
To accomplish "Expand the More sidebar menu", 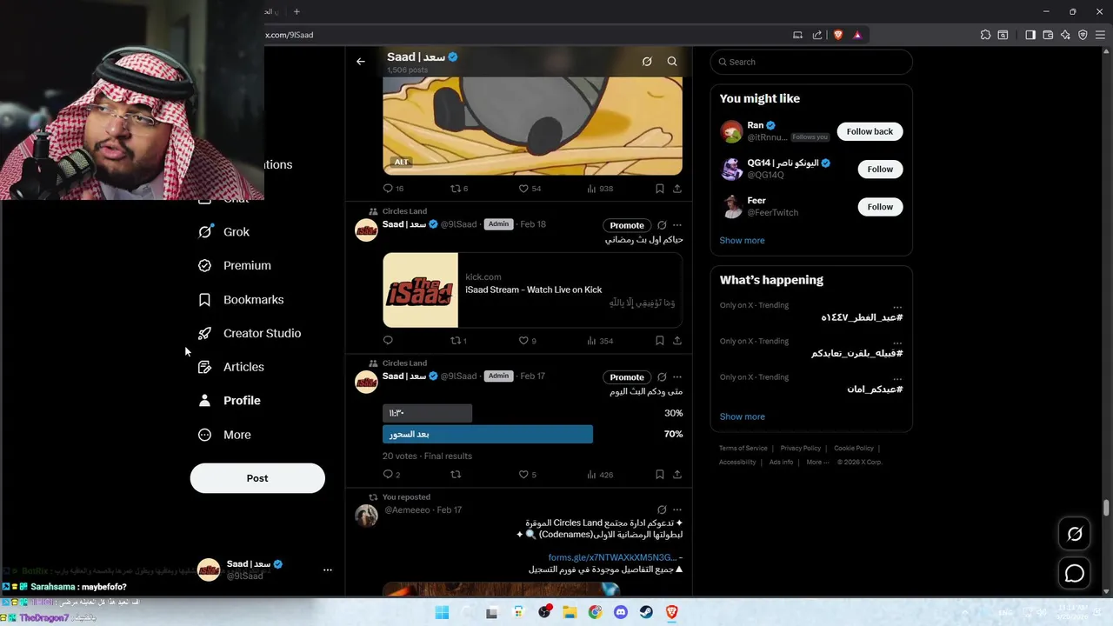I will [x=224, y=435].
